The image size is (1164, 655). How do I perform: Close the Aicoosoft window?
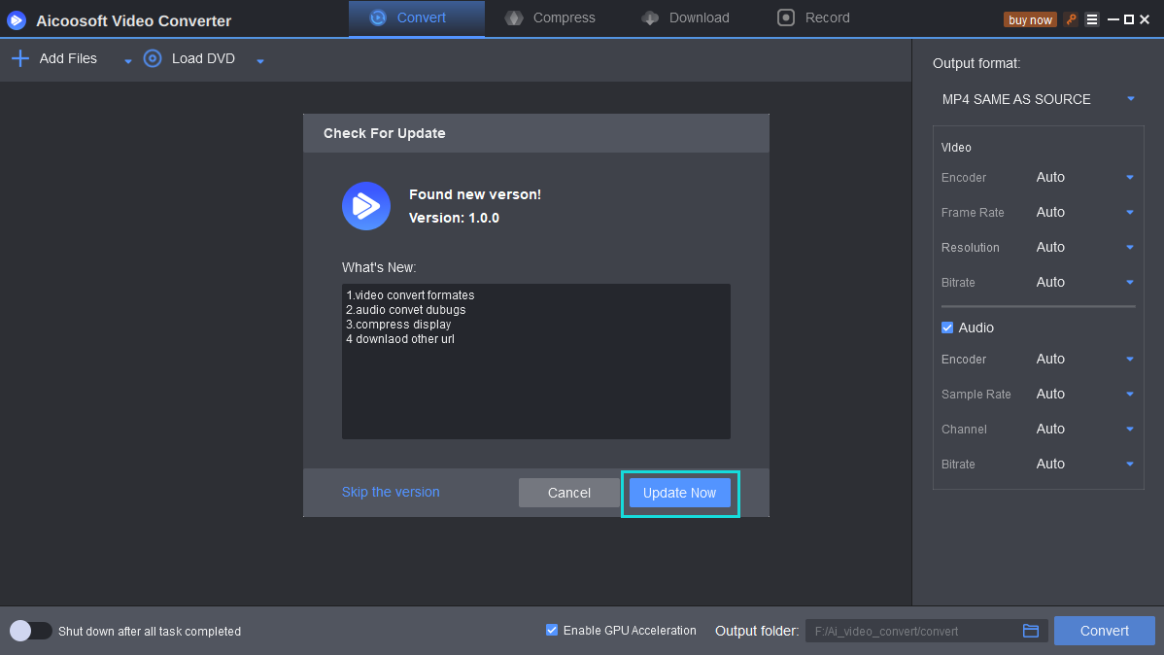[1145, 20]
